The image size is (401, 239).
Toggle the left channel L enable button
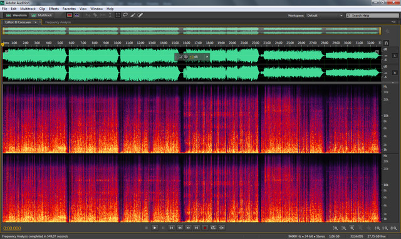[x=395, y=56]
